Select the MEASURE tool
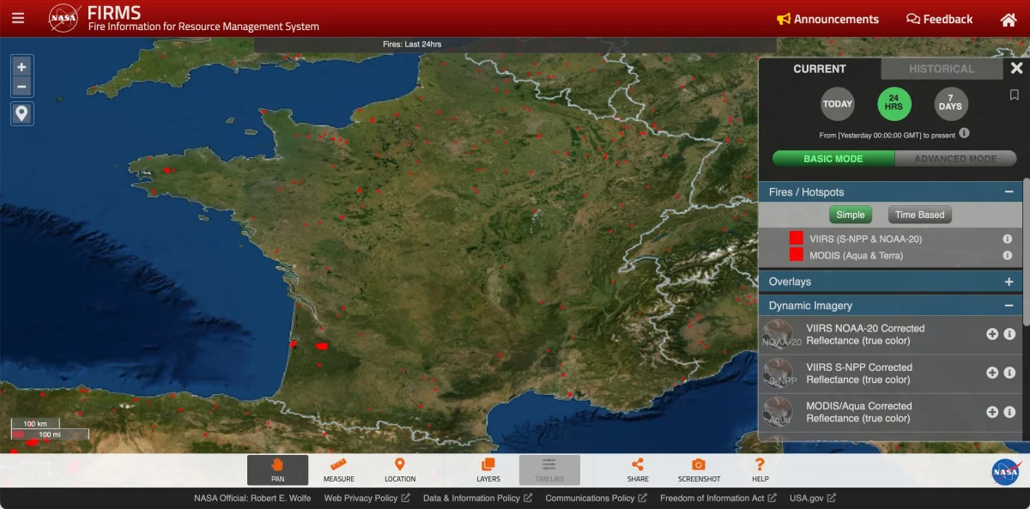Image resolution: width=1030 pixels, height=509 pixels. tap(338, 470)
